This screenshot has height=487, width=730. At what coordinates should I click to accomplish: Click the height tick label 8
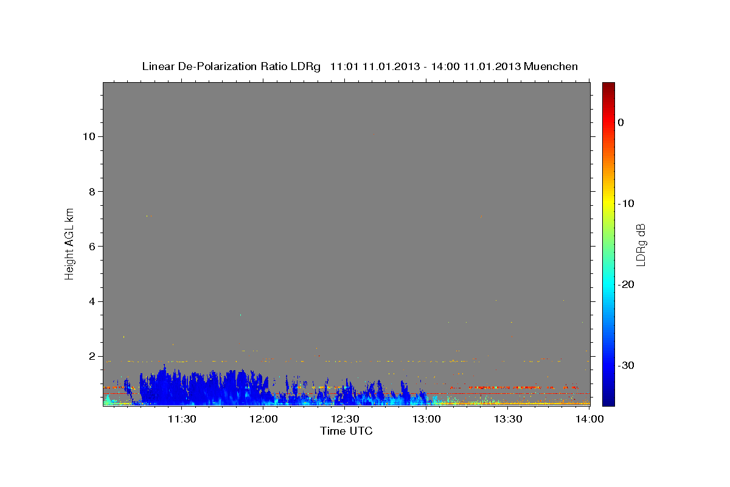click(92, 191)
